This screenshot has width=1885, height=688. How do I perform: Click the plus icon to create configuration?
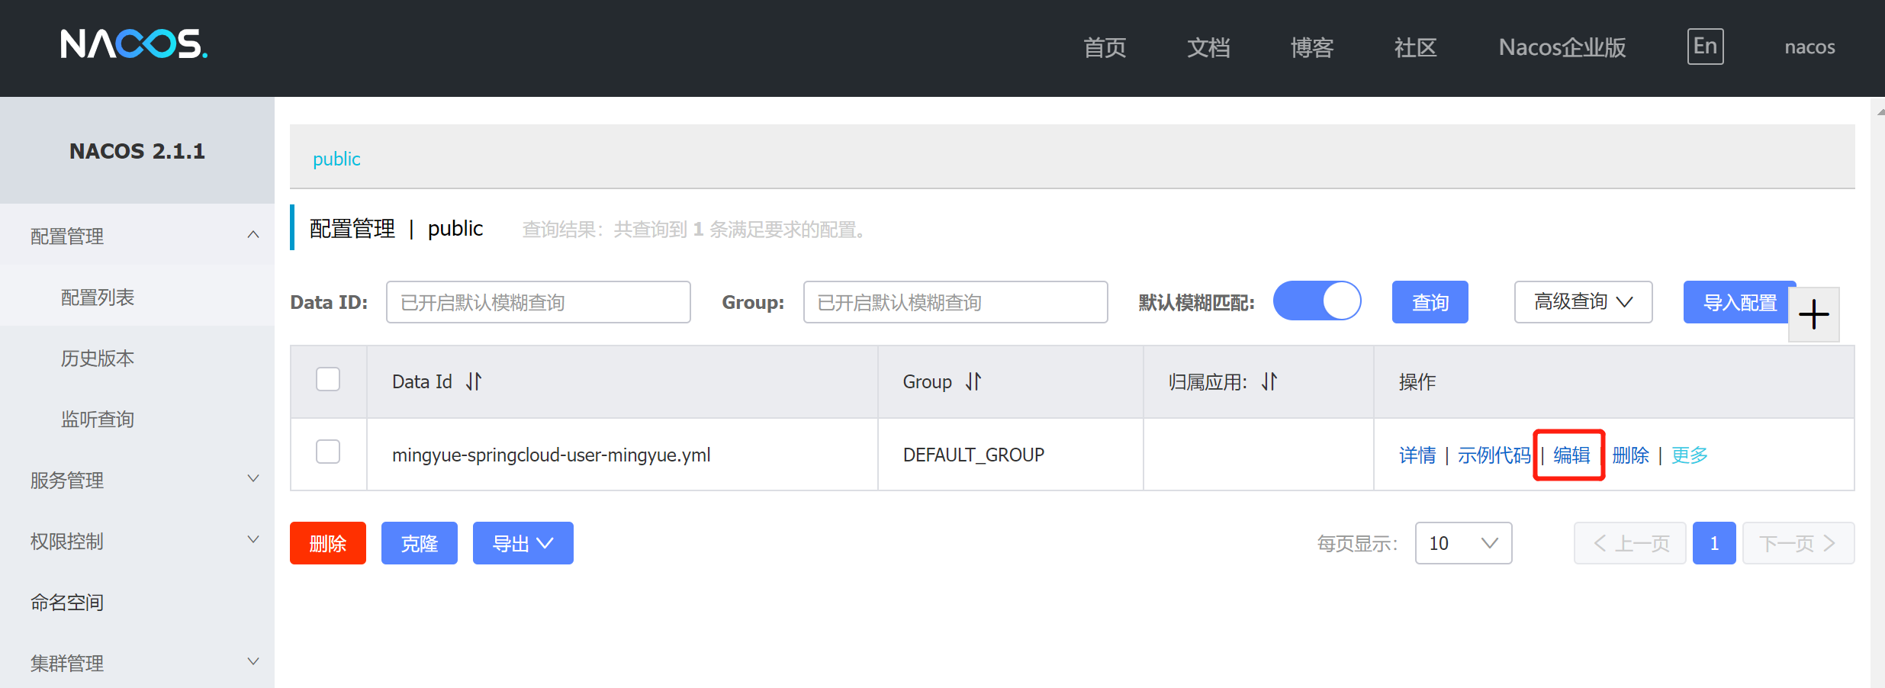(x=1813, y=314)
